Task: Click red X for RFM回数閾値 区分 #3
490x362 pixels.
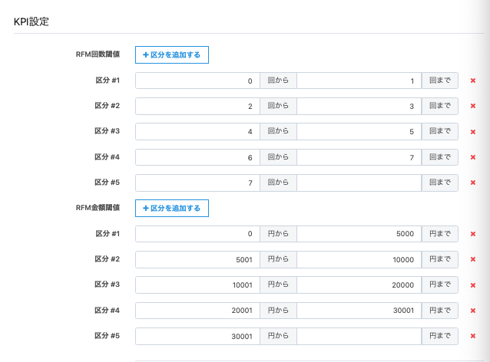Action: 473,131
